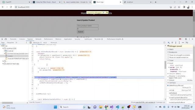Focus the product price number field
Viewport: 195px width, 110px height.
tap(87, 29)
